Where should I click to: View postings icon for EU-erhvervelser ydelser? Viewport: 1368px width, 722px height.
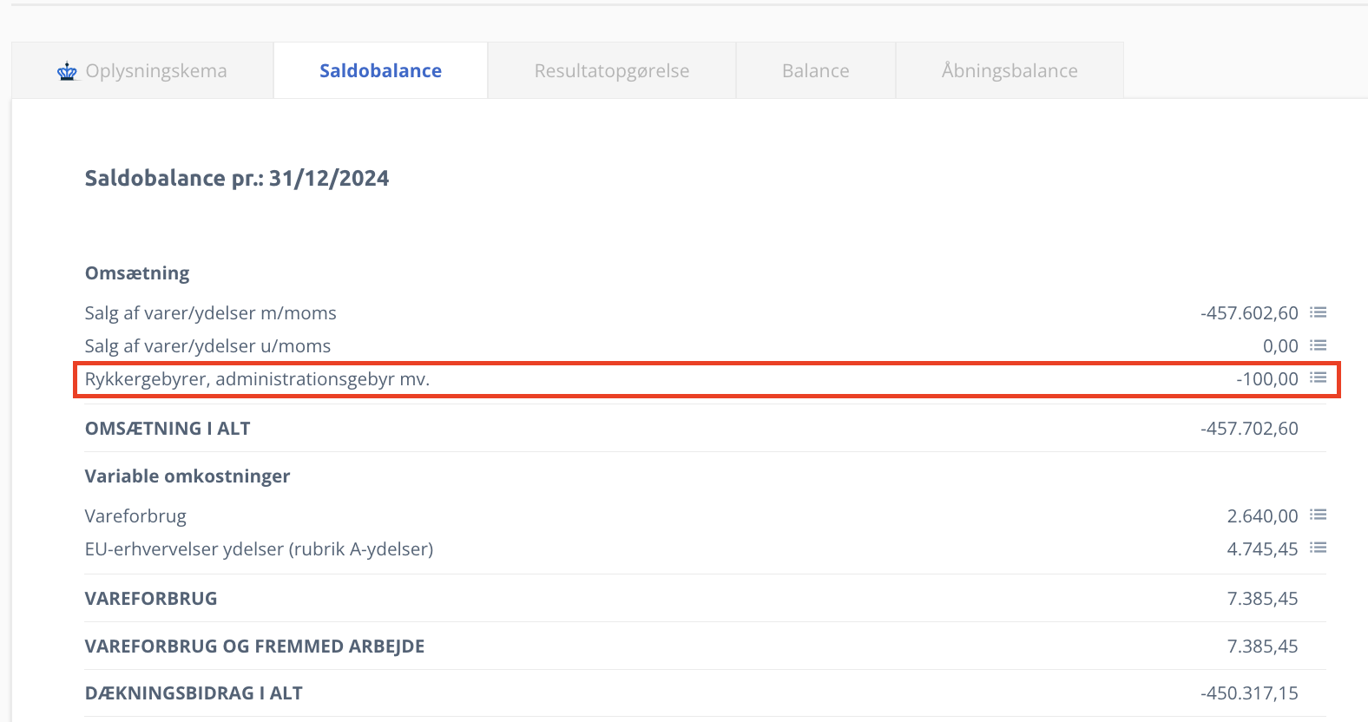(1318, 548)
